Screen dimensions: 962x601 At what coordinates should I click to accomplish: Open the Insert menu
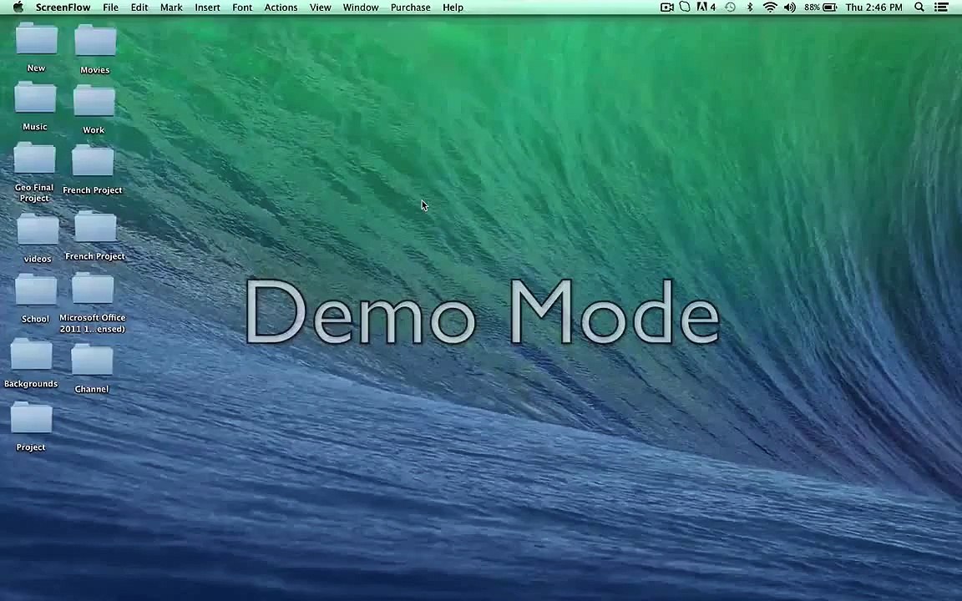coord(207,8)
